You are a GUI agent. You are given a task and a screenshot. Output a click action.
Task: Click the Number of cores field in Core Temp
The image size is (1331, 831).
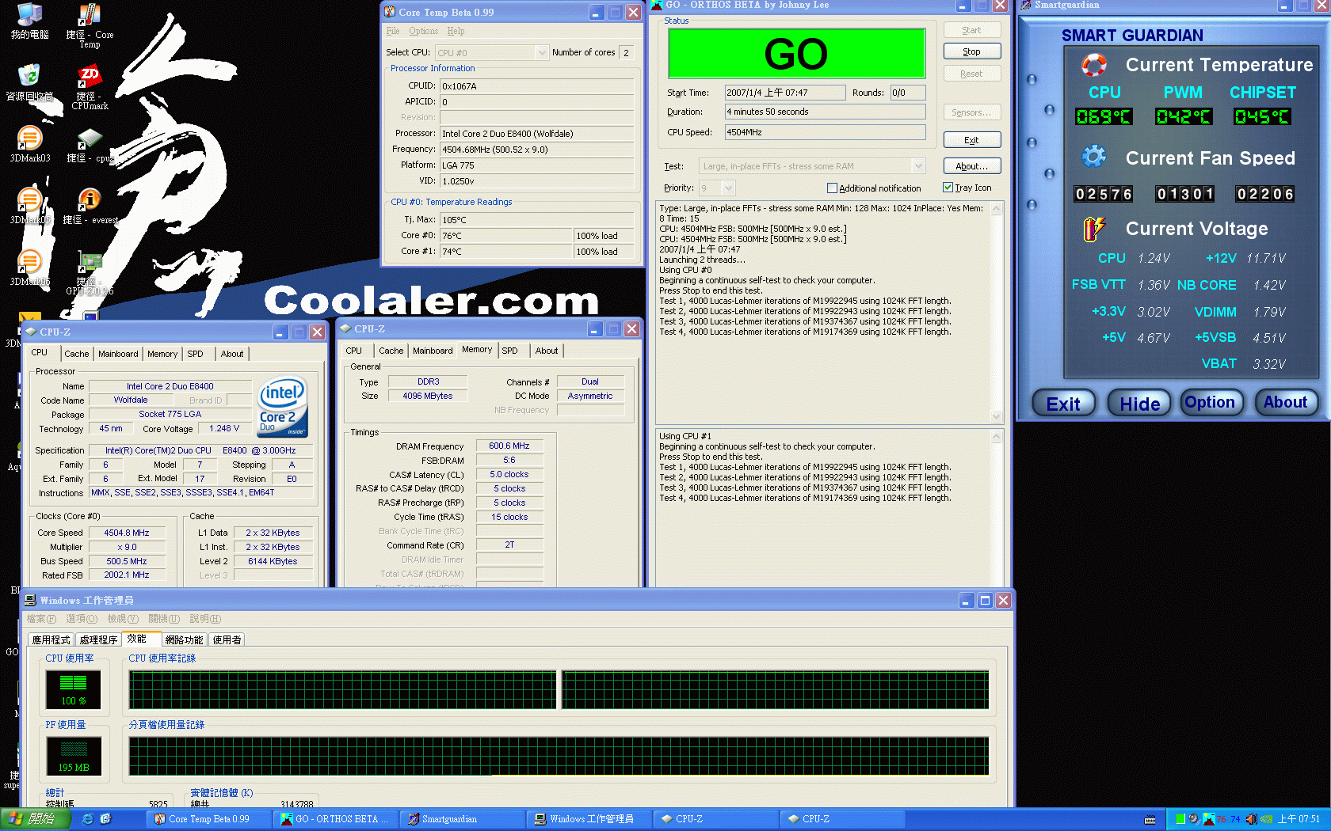tap(626, 52)
